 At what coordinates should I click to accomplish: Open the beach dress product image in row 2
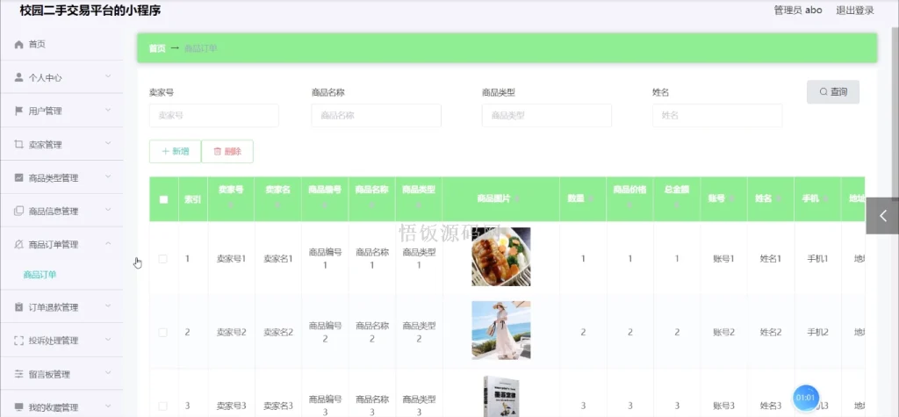click(x=501, y=330)
